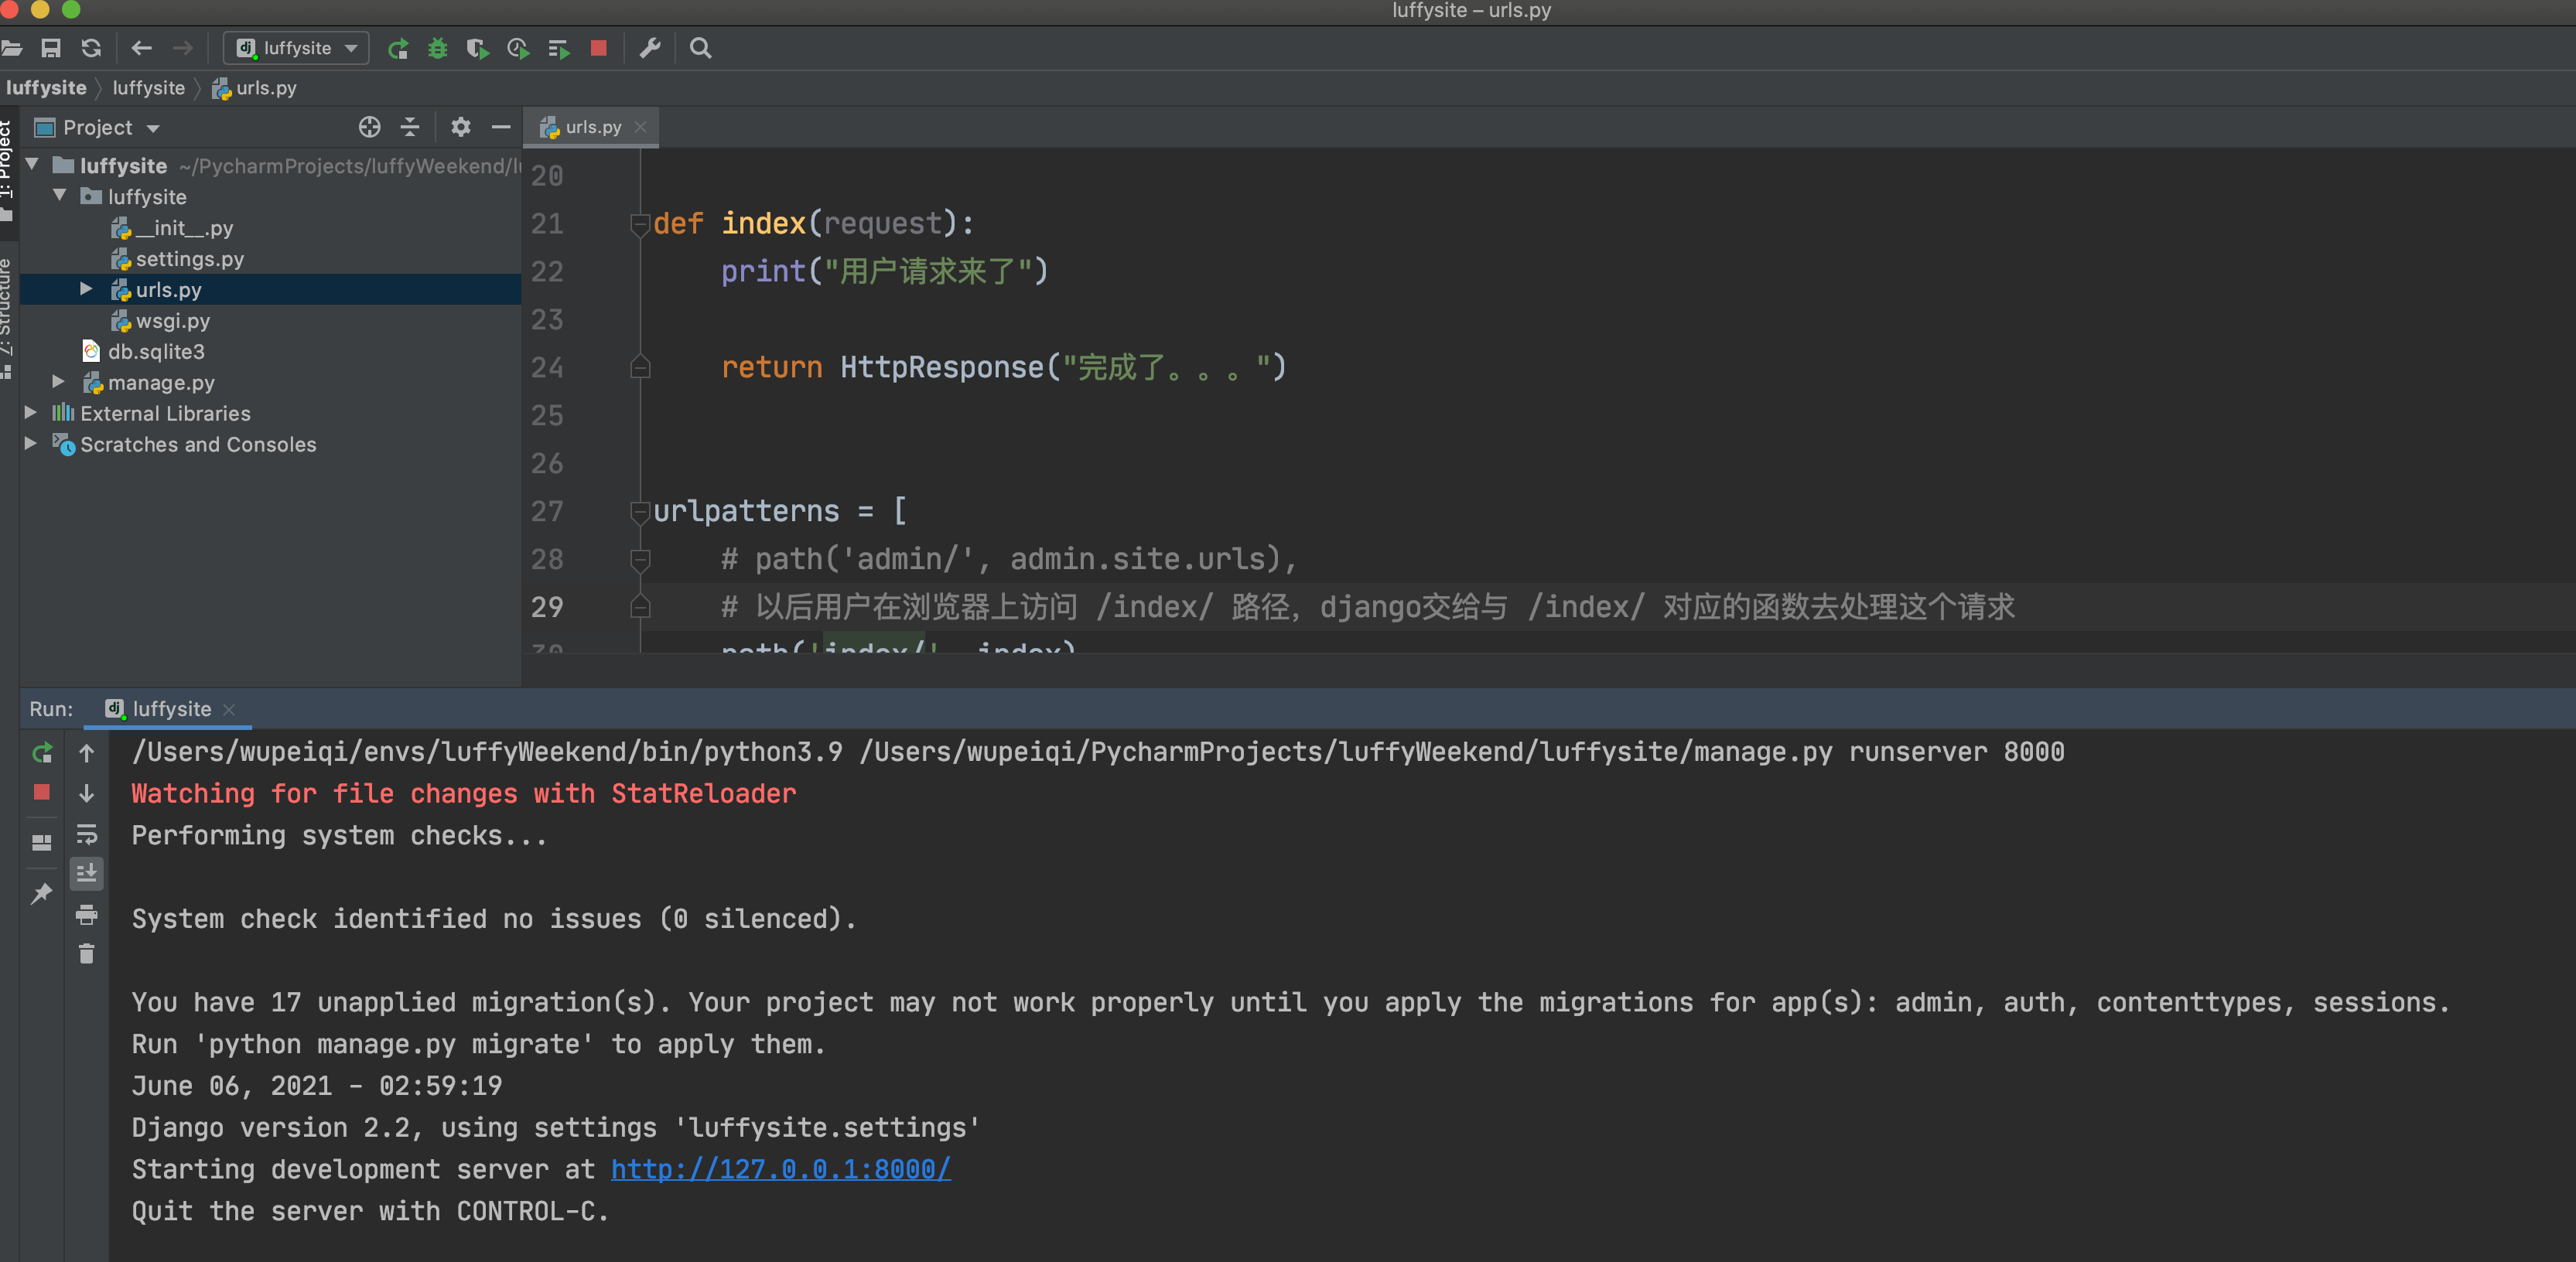Toggle soft-wrap in Run console
Image resolution: width=2576 pixels, height=1262 pixels.
(x=87, y=834)
